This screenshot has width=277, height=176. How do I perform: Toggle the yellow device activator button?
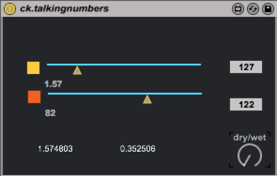click(x=10, y=8)
